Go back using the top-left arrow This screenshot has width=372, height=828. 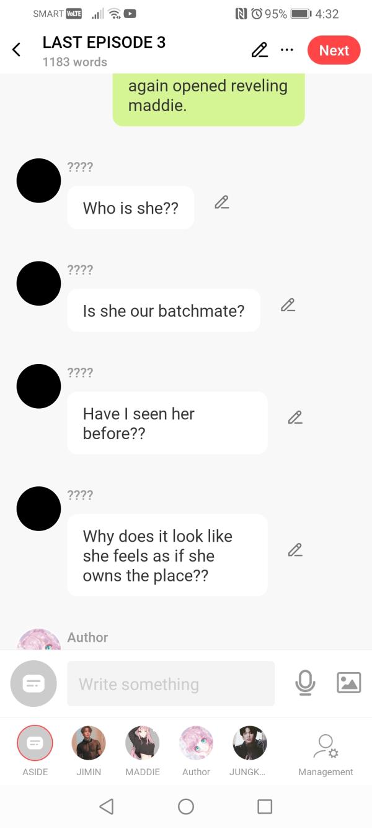pos(17,50)
